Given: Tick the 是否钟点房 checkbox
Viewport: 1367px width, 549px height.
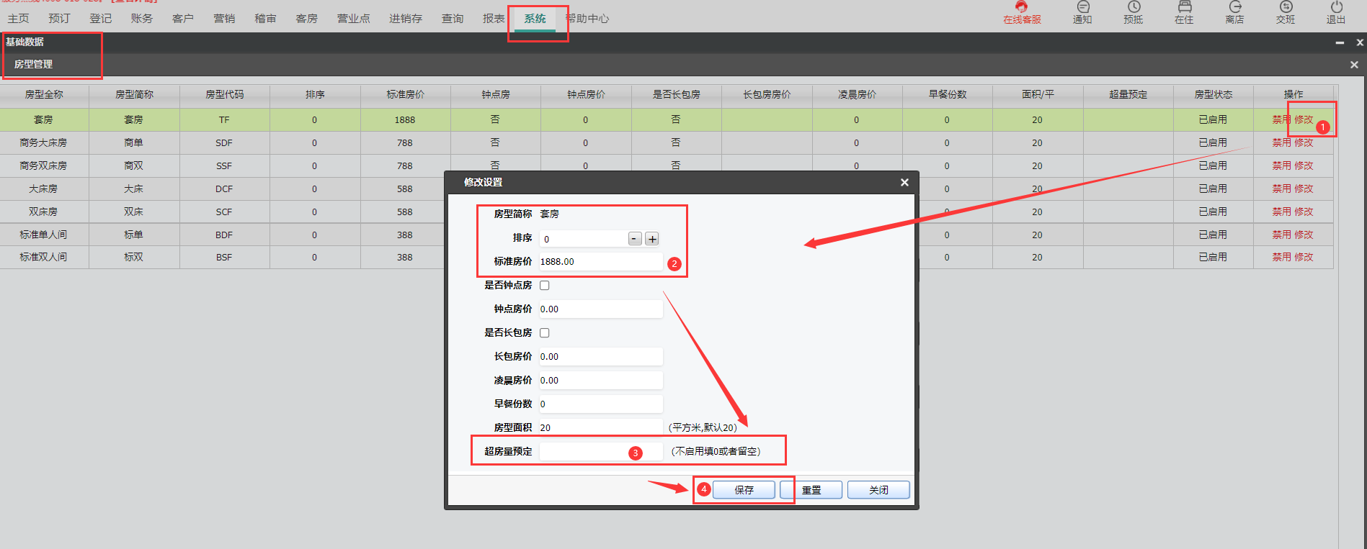Looking at the screenshot, I should (x=545, y=286).
